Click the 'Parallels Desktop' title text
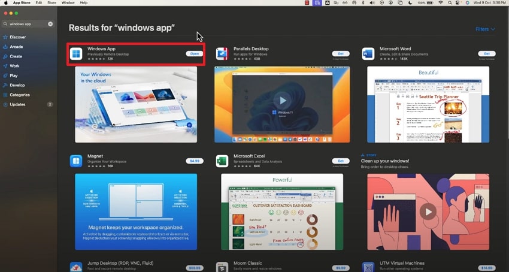 click(x=251, y=49)
